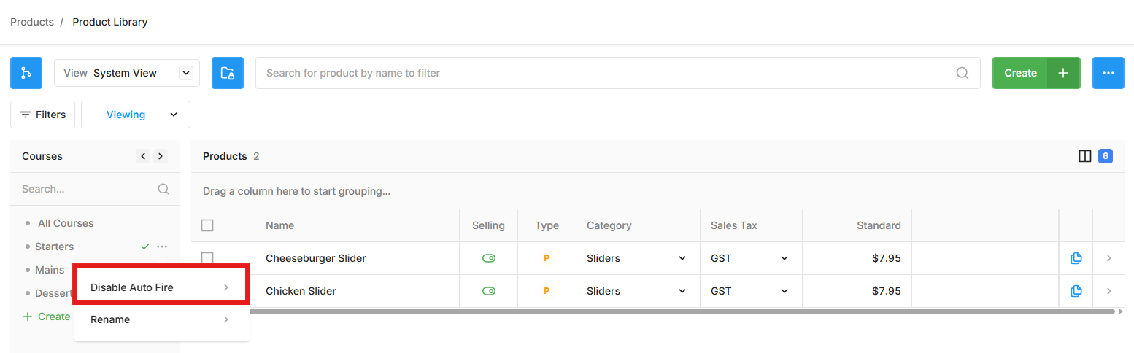This screenshot has height=353, width=1134.
Task: Select Disable Auto Fire in context menu
Action: 162,287
